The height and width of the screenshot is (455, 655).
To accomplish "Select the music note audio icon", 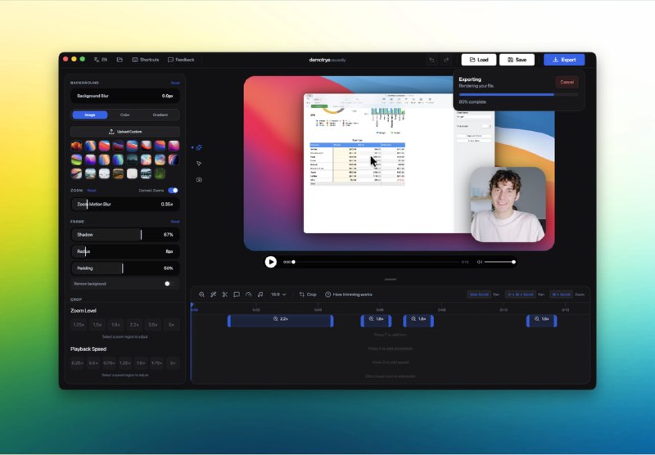I will coord(260,295).
